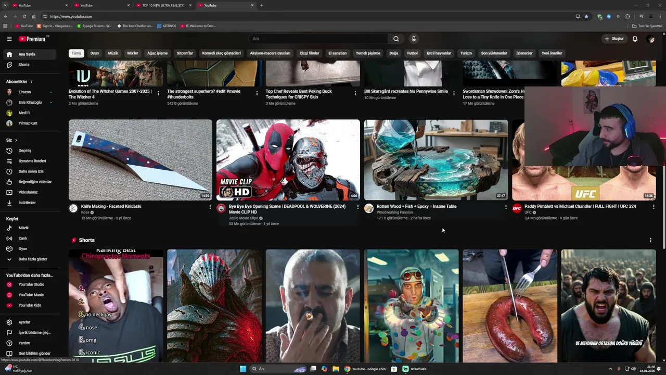Click the Oluştur create button
The height and width of the screenshot is (375, 666).
tap(614, 39)
